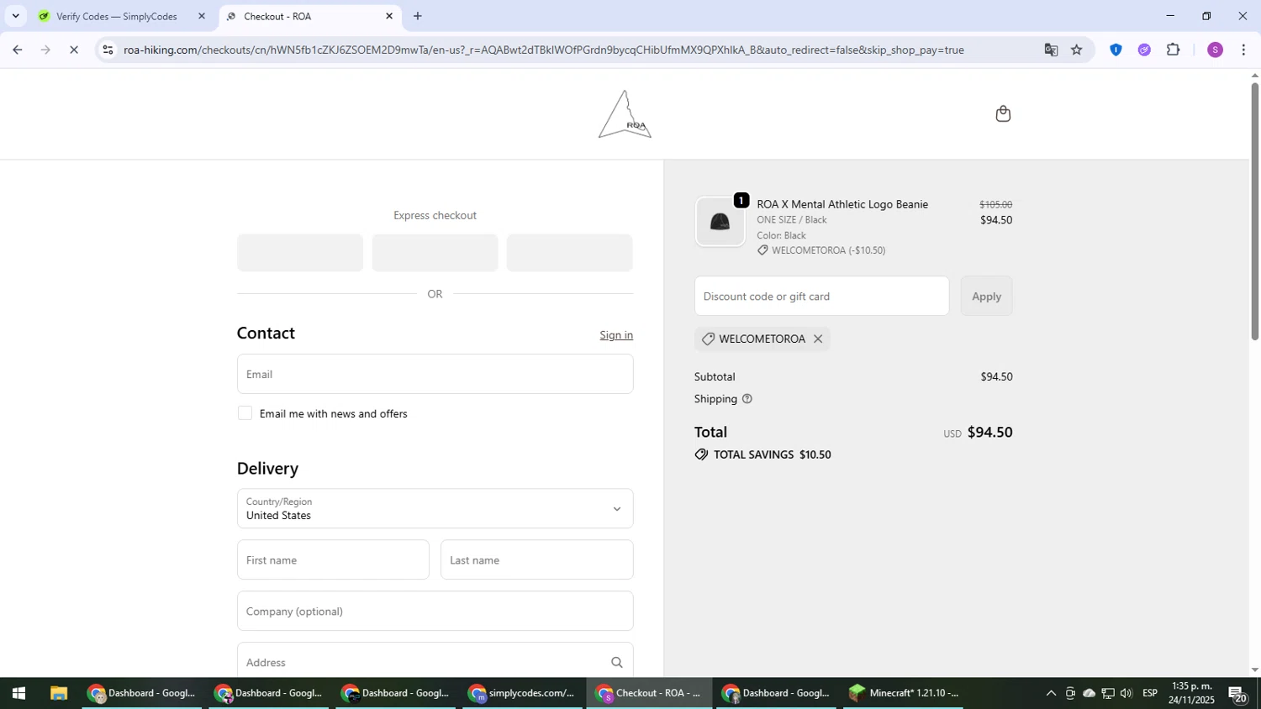Click the address search magnifier icon
The width and height of the screenshot is (1261, 709).
click(x=616, y=663)
